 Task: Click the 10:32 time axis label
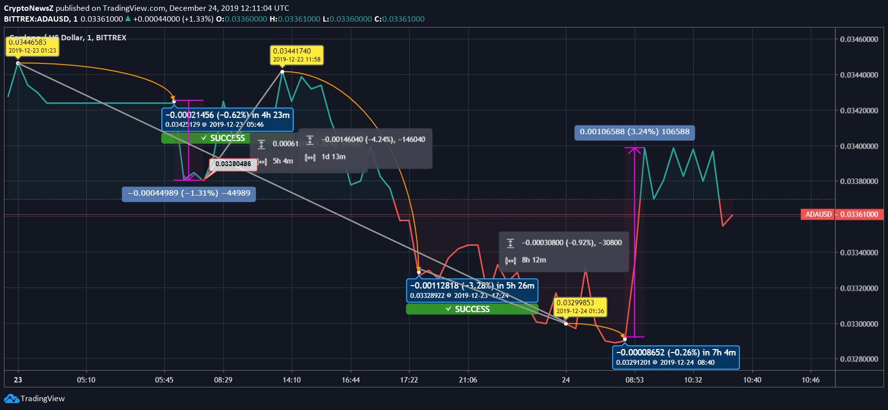tap(693, 380)
